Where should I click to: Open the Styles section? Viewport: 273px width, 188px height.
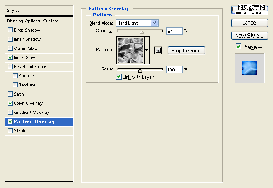pyautogui.click(x=39, y=11)
